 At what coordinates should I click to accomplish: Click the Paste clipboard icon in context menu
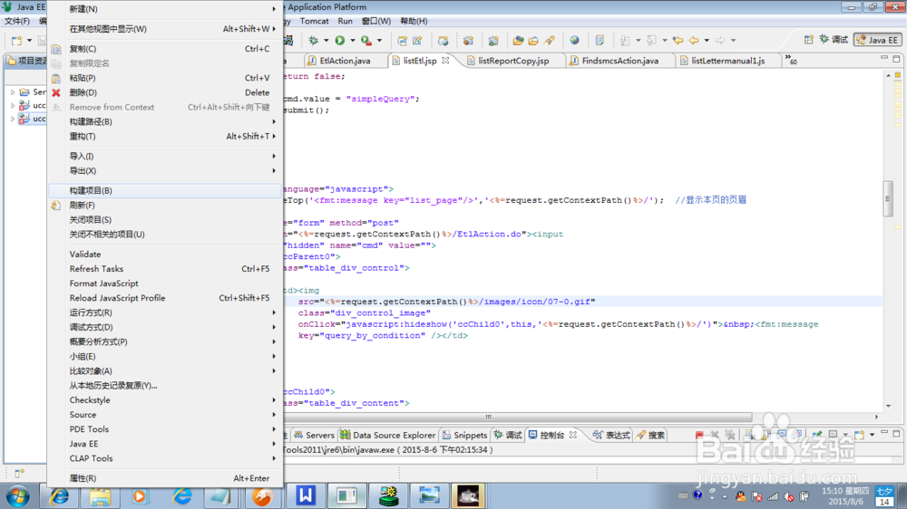click(x=56, y=78)
